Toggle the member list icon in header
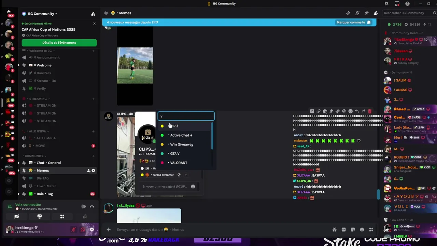This screenshot has height=246, width=437. tap(376, 13)
